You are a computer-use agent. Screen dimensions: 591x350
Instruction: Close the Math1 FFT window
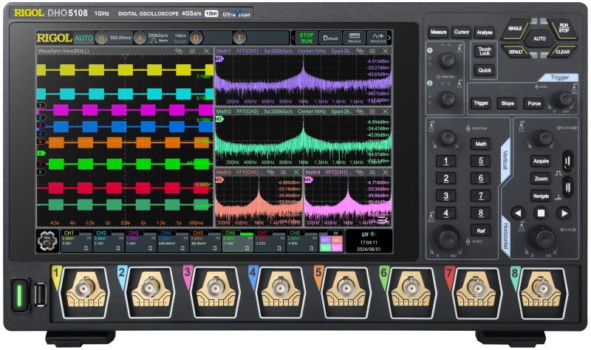(385, 51)
